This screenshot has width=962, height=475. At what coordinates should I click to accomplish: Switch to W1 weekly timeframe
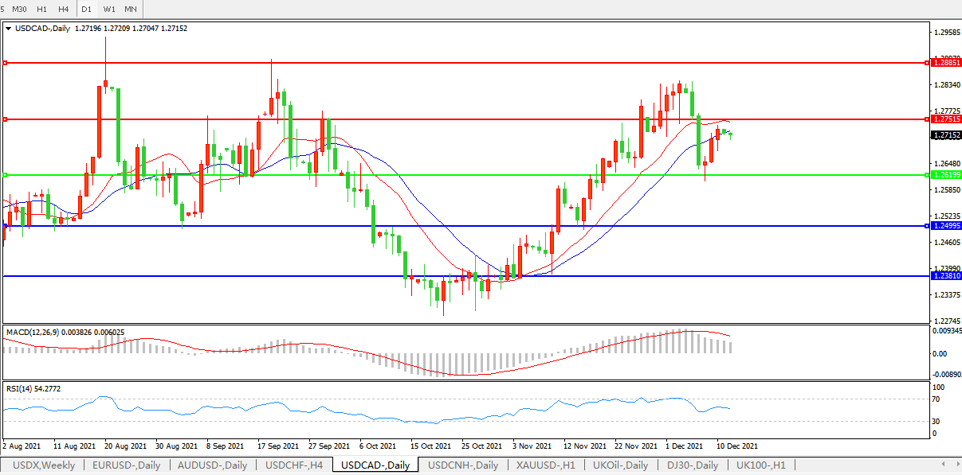click(x=109, y=9)
